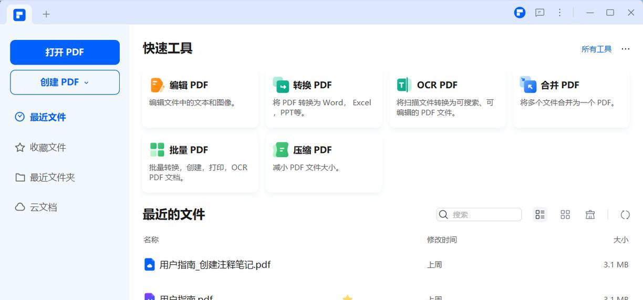Select 收藏文件 in the sidebar
643x300 pixels.
(x=47, y=147)
